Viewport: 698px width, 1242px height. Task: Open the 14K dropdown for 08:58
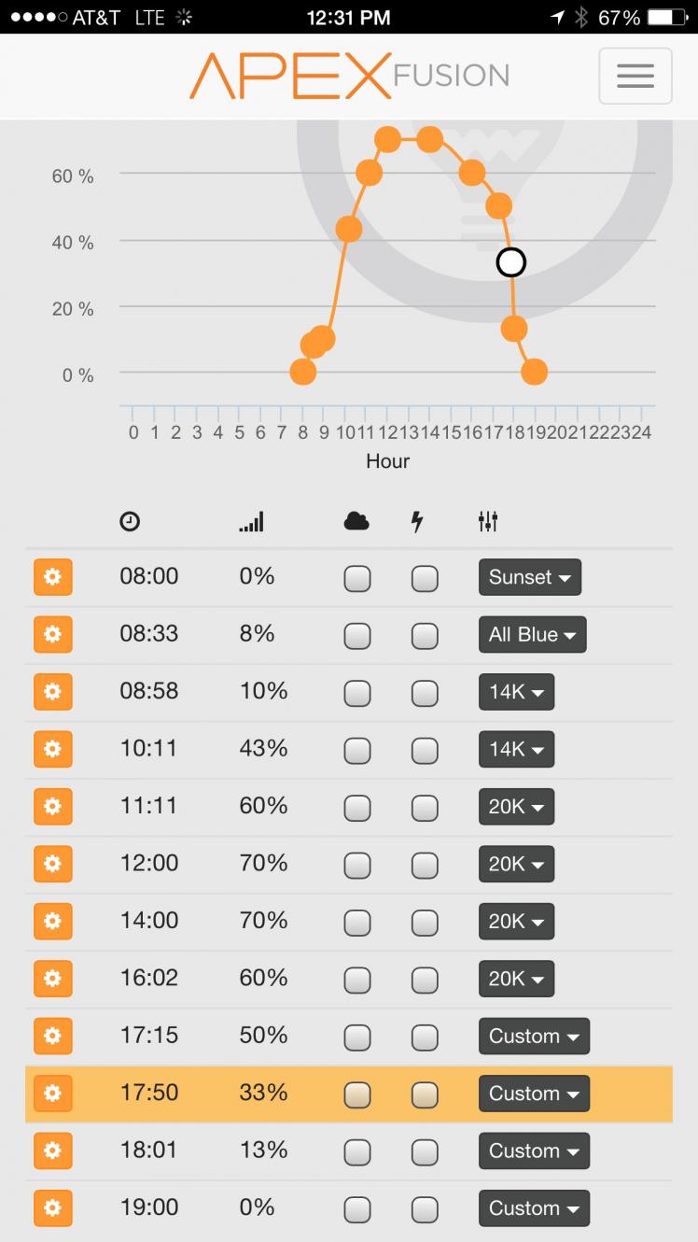[x=517, y=692]
